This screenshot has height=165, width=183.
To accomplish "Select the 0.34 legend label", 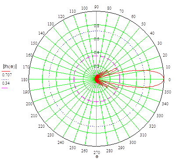I will tap(6, 83).
